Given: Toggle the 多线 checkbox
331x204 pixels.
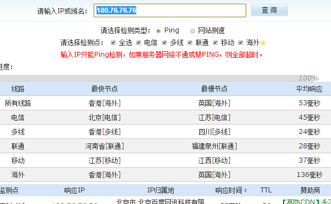Looking at the screenshot, I should coord(164,43).
